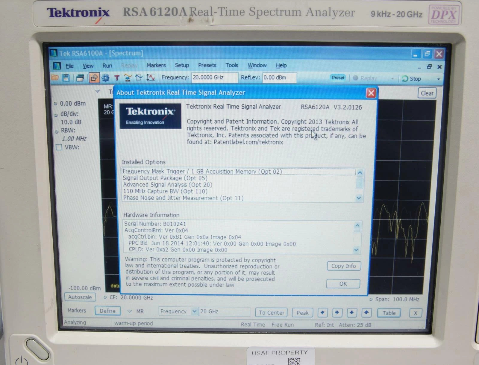
Task: Select the RBW radio indicator
Action: 57,131
